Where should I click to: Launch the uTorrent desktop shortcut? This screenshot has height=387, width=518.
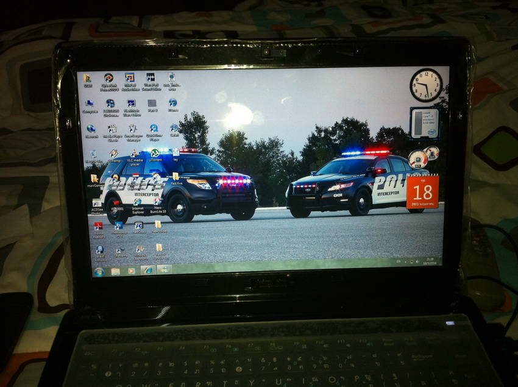pyautogui.click(x=155, y=154)
